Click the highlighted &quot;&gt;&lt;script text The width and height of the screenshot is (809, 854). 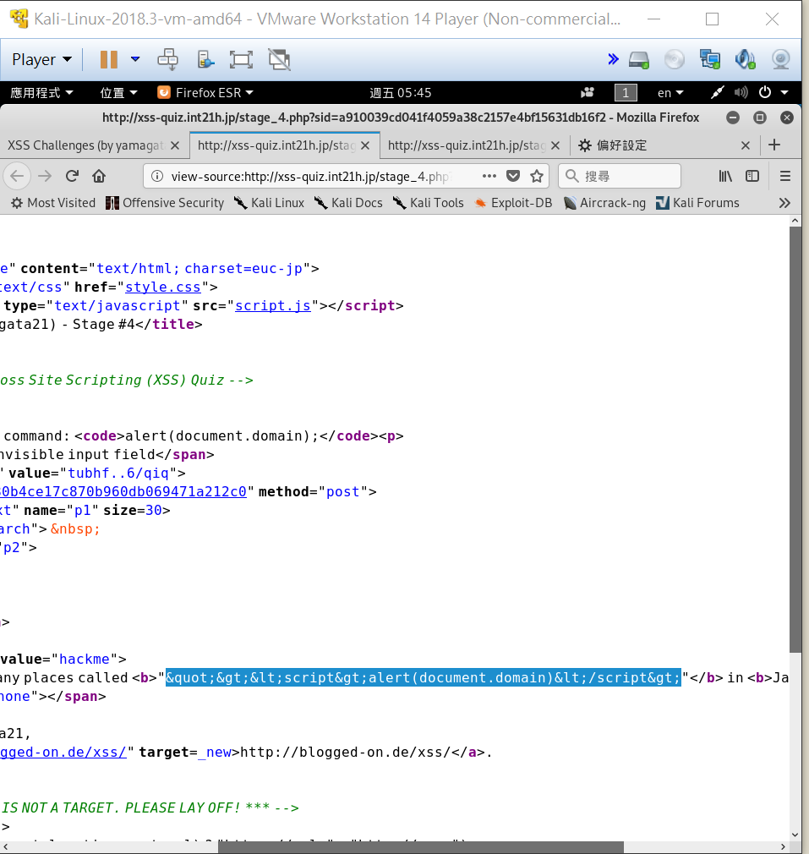423,677
